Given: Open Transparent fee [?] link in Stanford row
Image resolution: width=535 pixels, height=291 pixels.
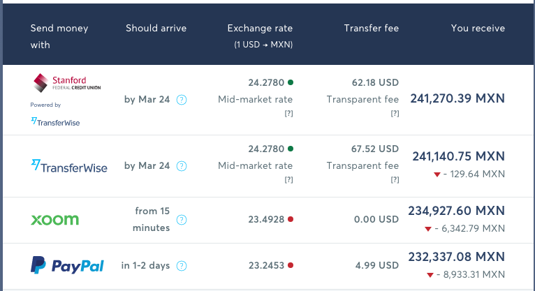Looking at the screenshot, I should [x=395, y=114].
